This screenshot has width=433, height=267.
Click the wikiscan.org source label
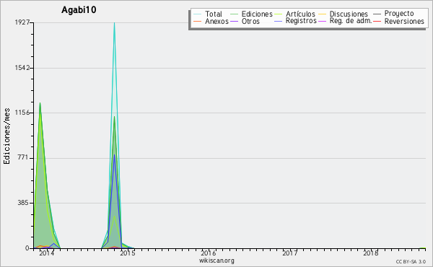click(x=216, y=261)
